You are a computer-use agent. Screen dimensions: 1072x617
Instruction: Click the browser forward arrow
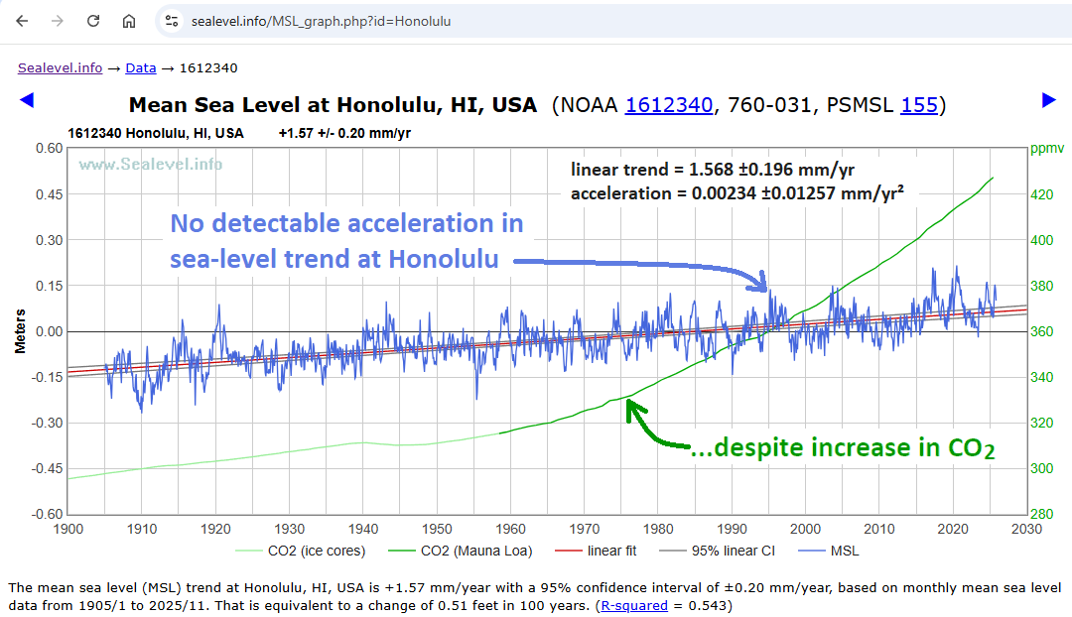pos(58,21)
